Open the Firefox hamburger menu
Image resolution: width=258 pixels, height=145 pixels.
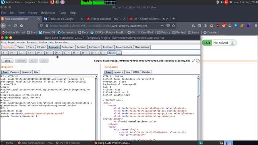[256, 26]
